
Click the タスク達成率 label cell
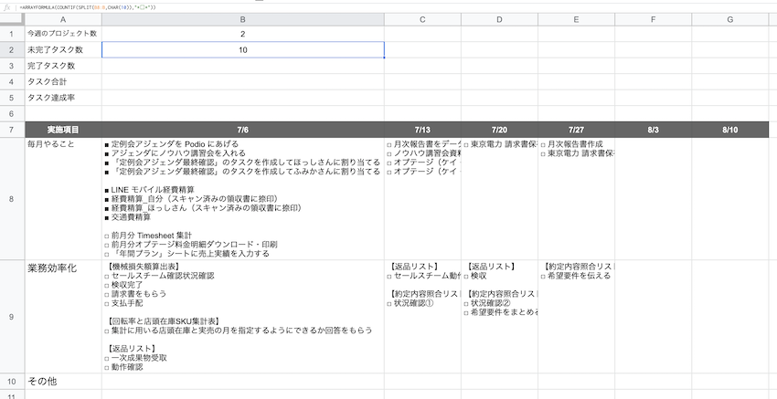tap(62, 97)
